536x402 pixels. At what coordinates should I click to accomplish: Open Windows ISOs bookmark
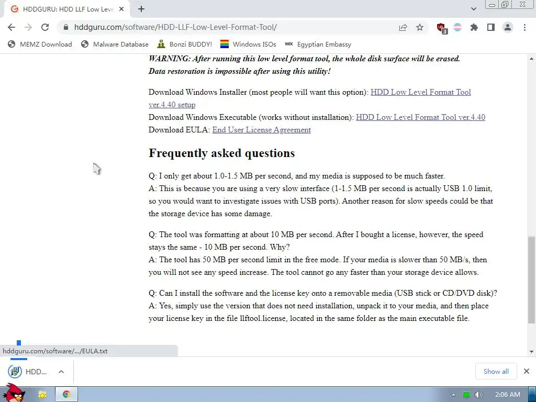click(248, 44)
